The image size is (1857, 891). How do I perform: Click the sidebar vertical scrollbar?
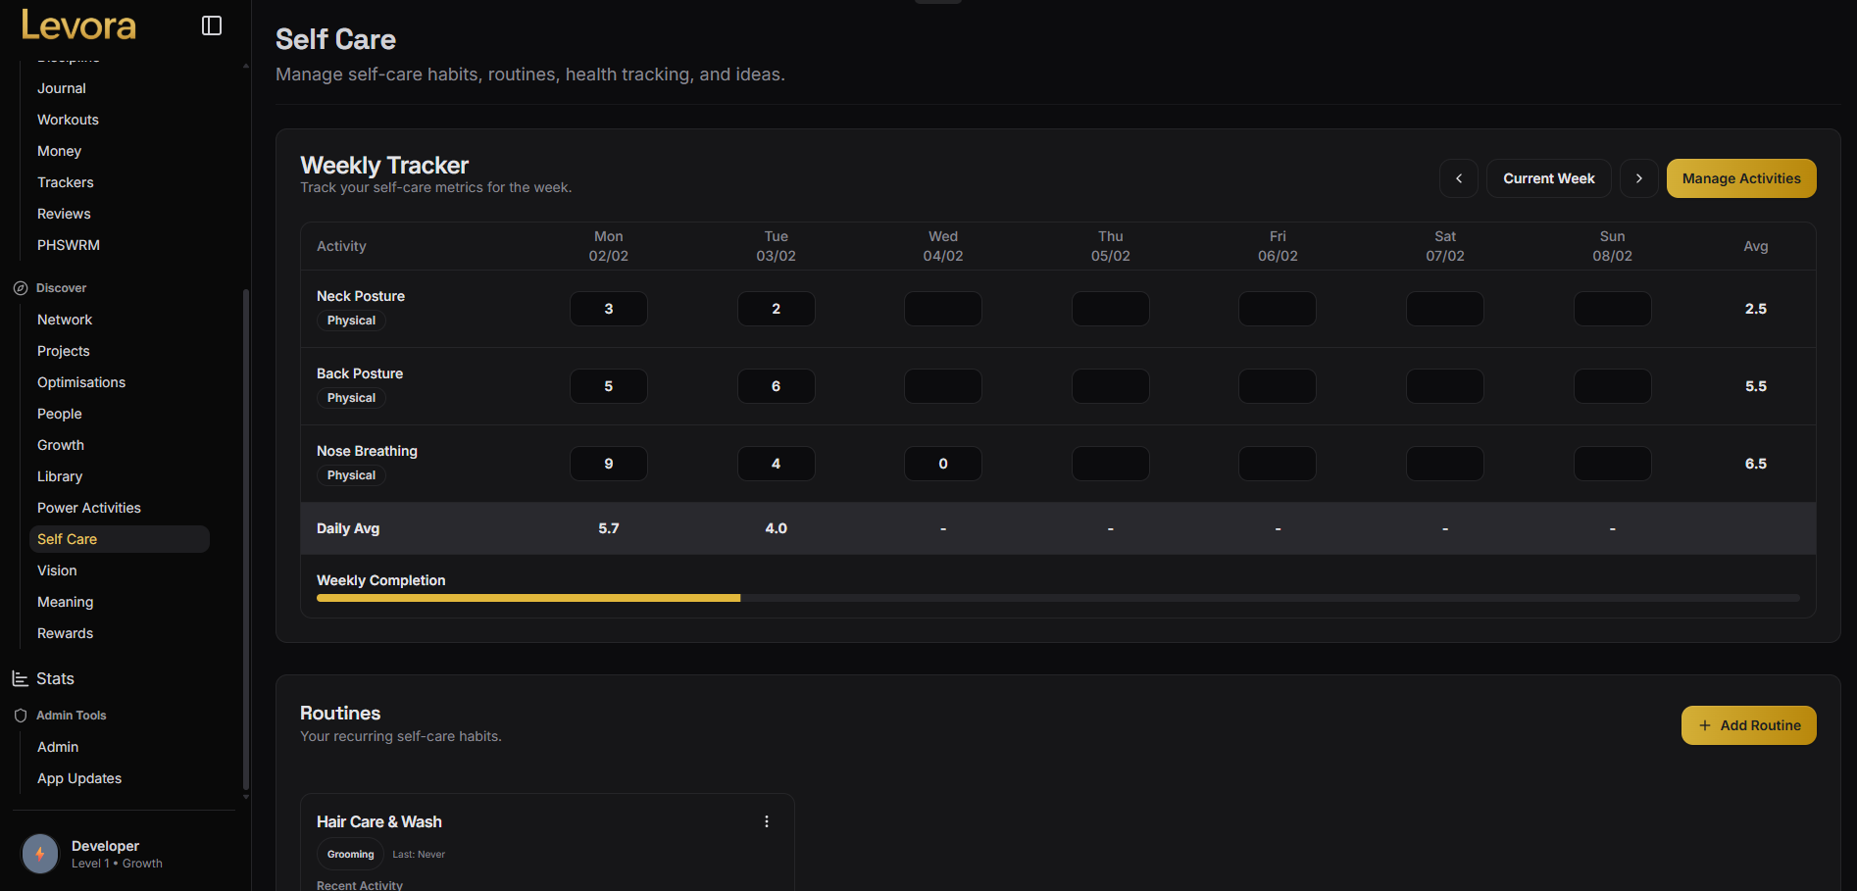(245, 539)
